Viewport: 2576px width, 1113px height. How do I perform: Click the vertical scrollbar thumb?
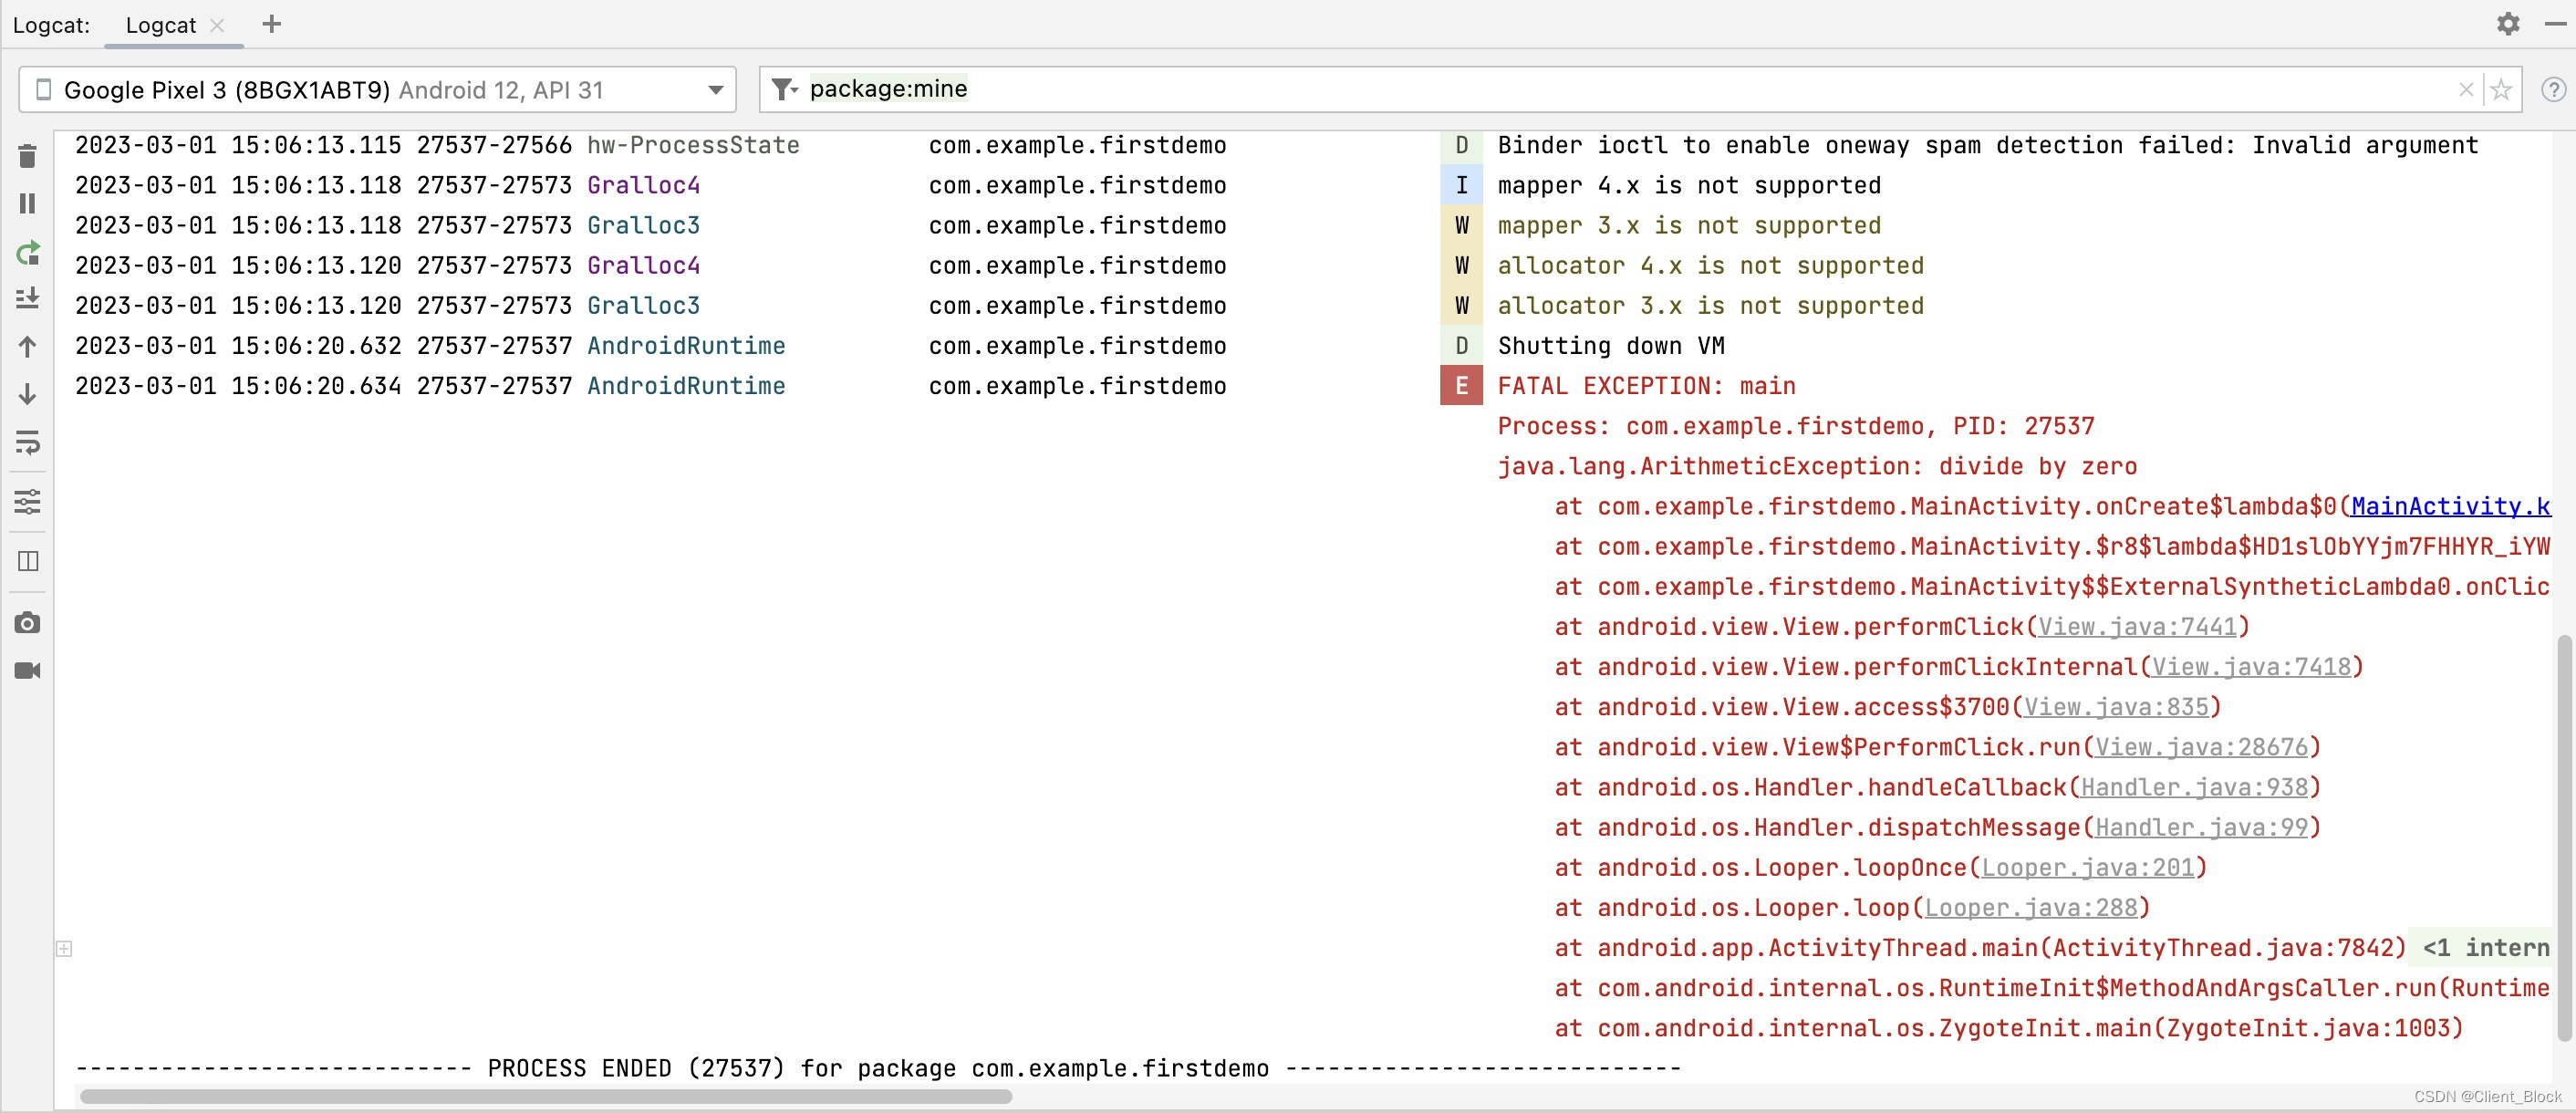tap(2564, 838)
